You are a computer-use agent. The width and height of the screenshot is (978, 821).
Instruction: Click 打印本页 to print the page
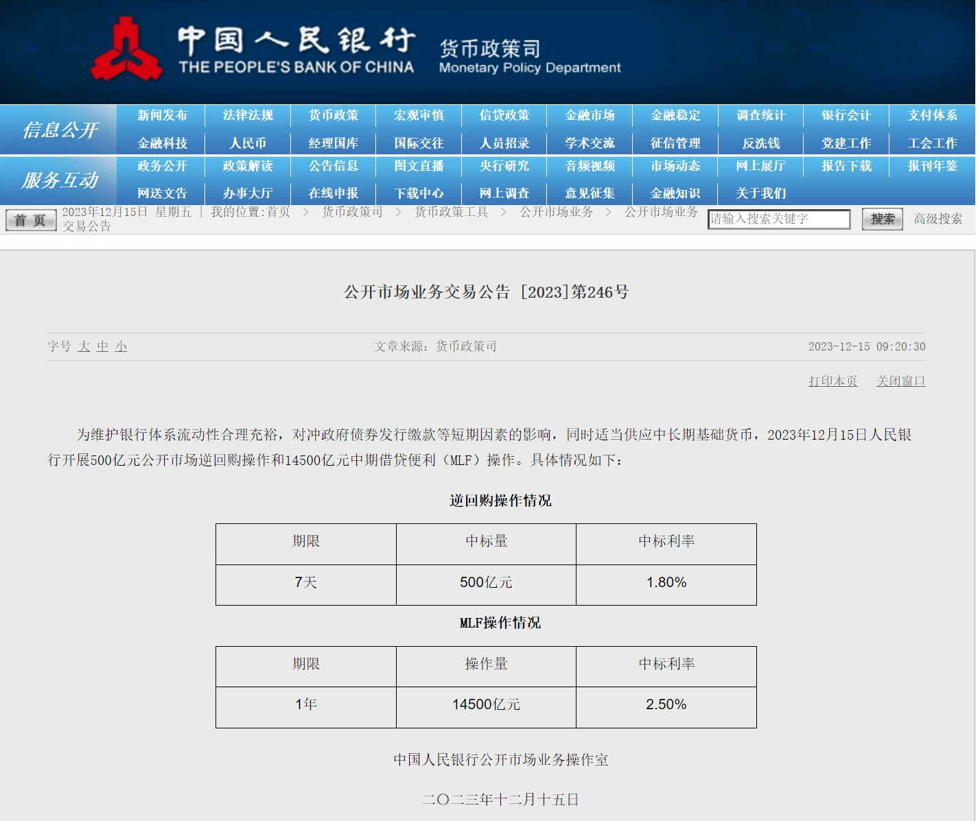(x=833, y=381)
